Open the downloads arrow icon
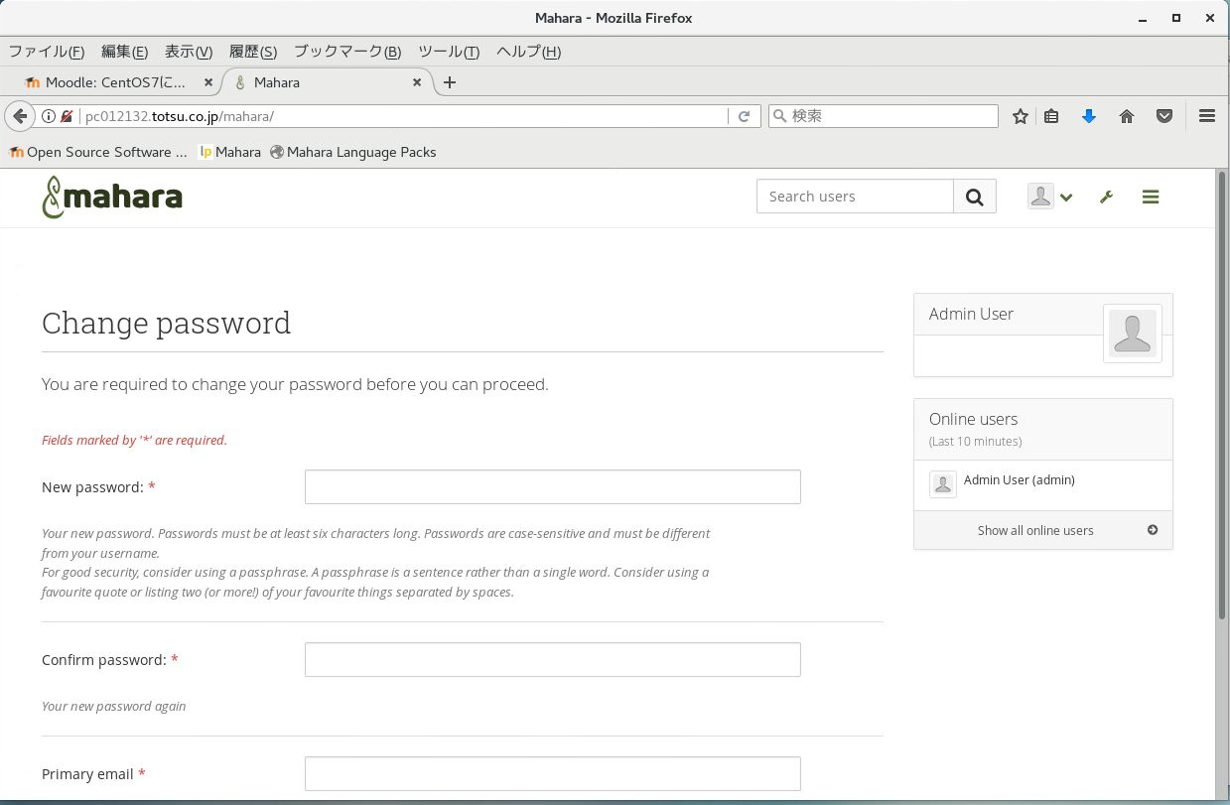1230x805 pixels. [1088, 116]
